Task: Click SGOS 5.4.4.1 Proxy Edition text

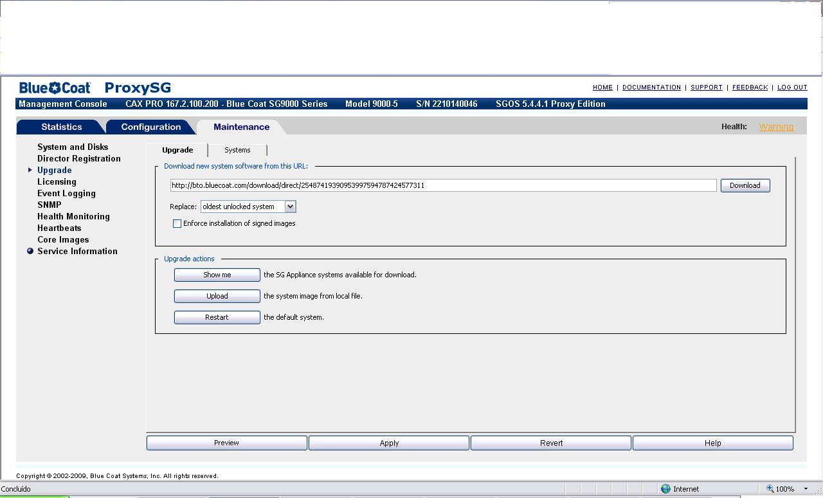Action: point(550,104)
